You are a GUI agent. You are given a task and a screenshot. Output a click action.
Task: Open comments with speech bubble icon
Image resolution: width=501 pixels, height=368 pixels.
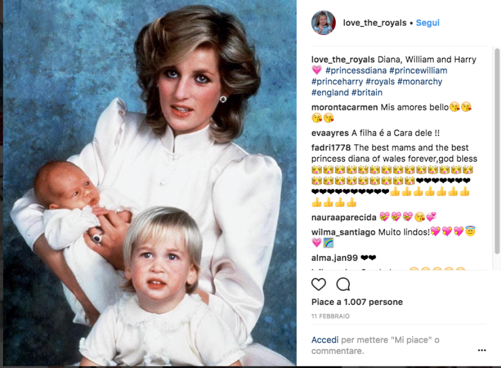(x=343, y=284)
